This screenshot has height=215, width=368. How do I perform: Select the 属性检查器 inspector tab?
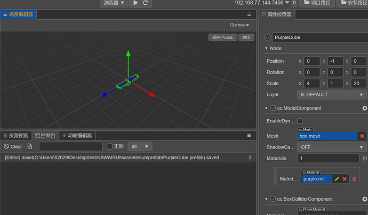pyautogui.click(x=277, y=14)
